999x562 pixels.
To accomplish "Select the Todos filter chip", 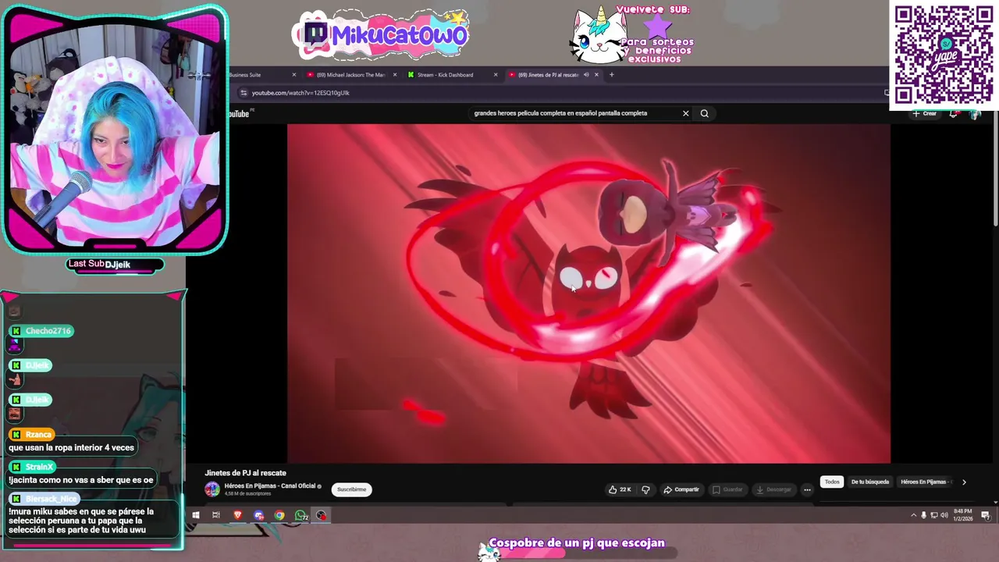I will (x=832, y=482).
